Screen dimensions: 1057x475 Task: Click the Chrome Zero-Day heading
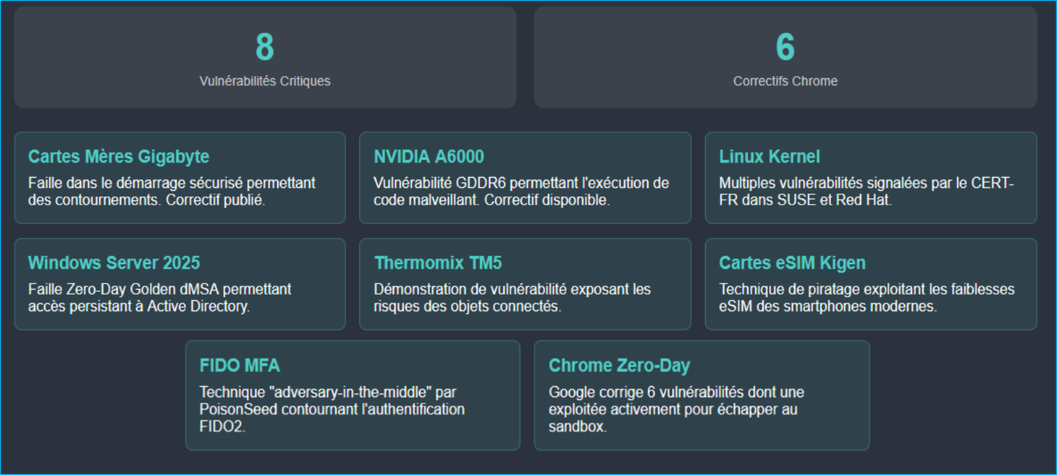click(x=619, y=365)
